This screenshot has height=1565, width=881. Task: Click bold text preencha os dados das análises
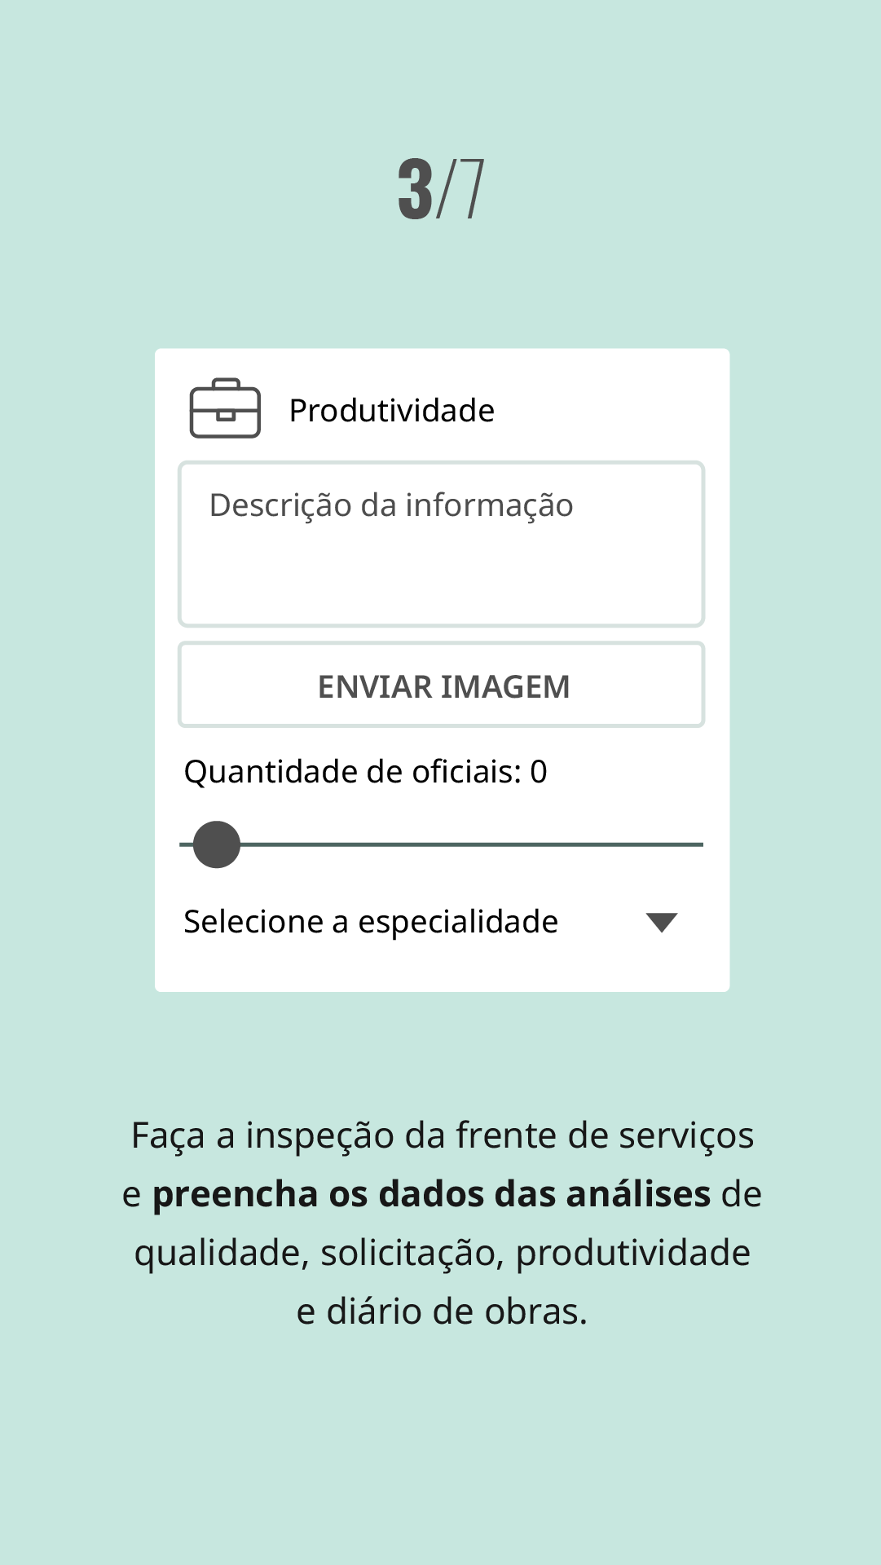[431, 1194]
